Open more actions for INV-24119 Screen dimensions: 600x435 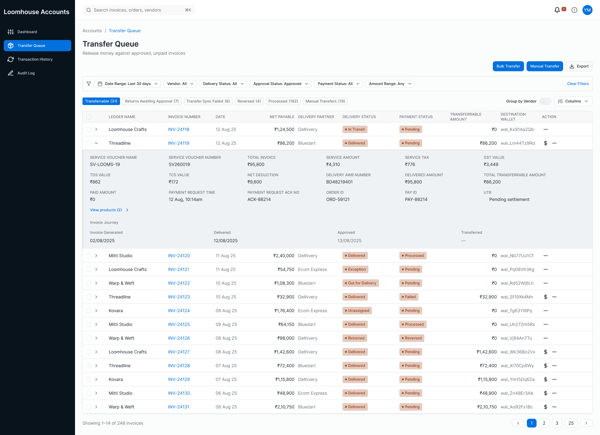pos(554,143)
